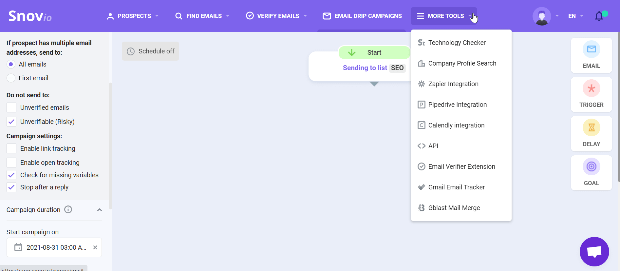The width and height of the screenshot is (620, 271).
Task: Select the All emails radio button
Action: click(11, 64)
